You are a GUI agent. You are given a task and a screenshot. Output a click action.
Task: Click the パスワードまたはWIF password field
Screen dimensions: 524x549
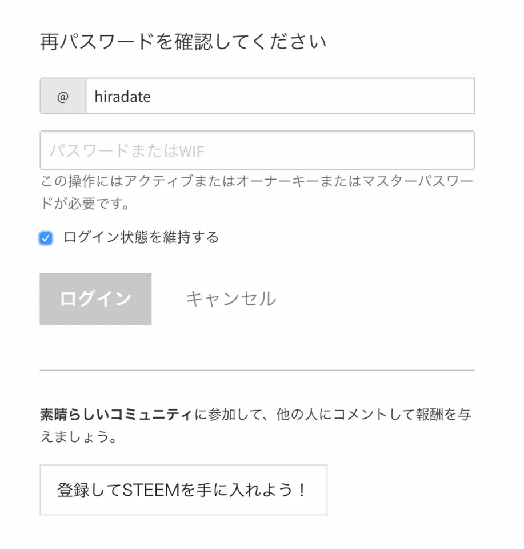pos(257,150)
